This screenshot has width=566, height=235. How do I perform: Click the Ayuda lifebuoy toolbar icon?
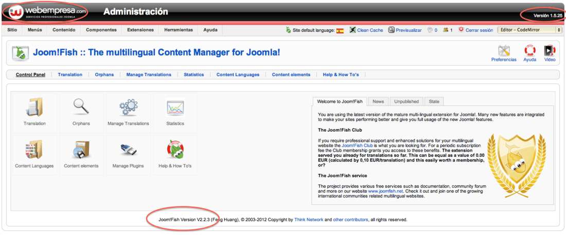point(529,50)
